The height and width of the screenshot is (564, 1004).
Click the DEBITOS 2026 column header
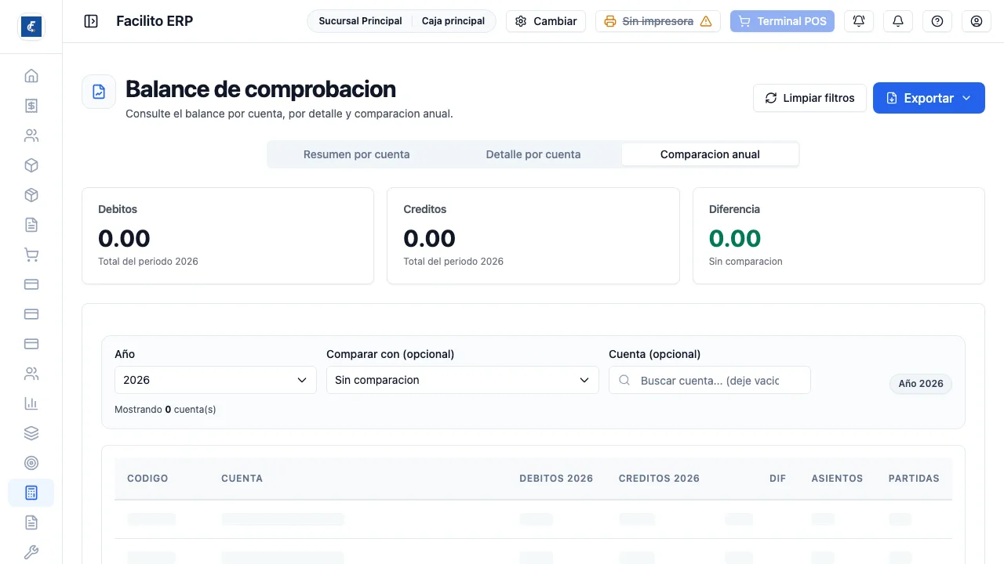click(556, 479)
